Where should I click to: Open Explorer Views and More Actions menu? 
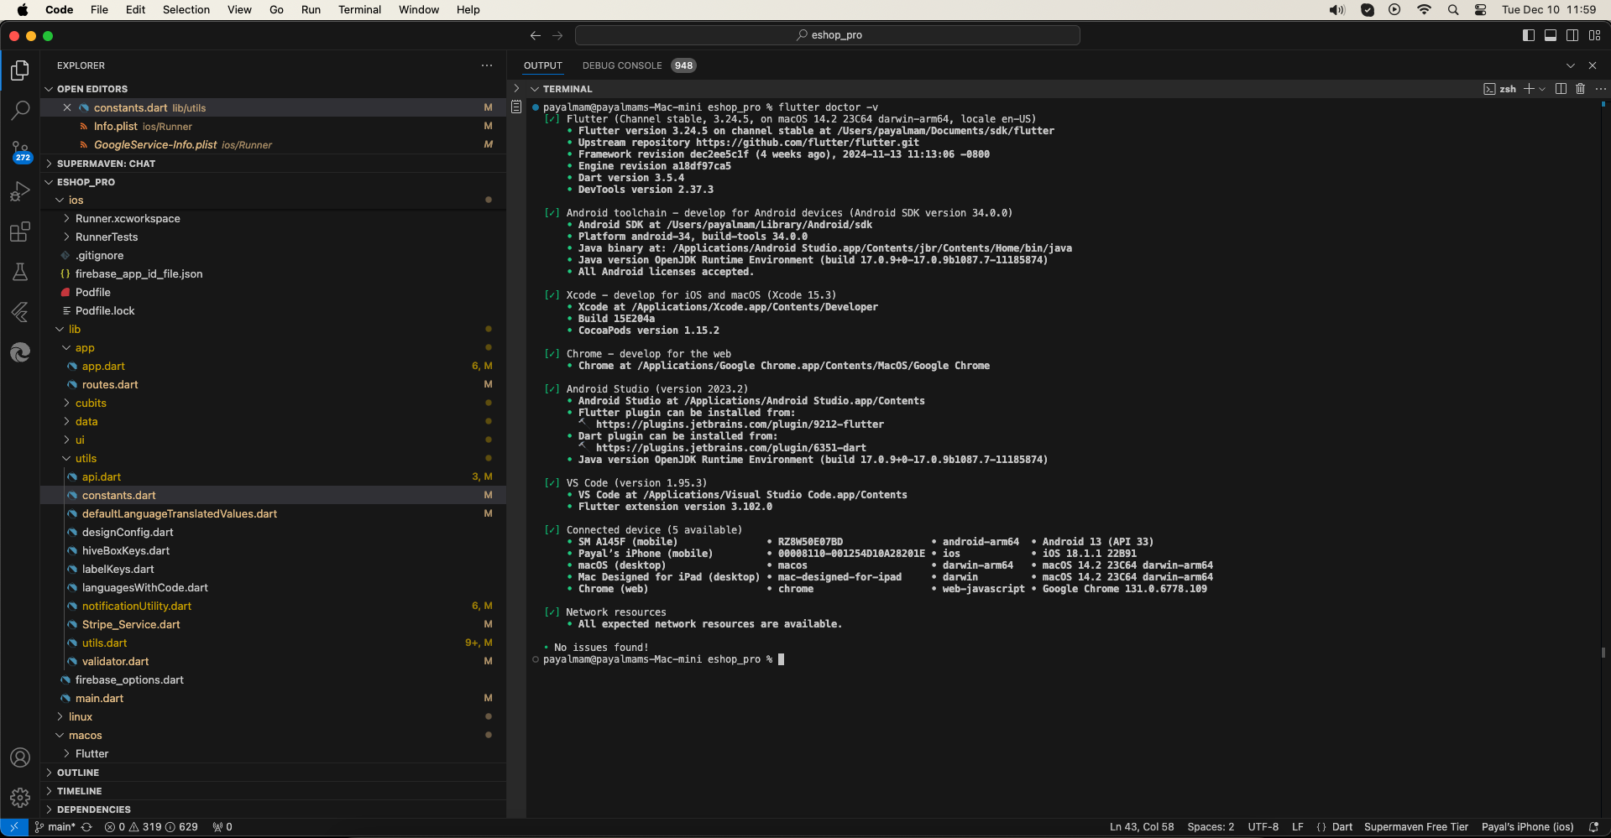coord(487,65)
